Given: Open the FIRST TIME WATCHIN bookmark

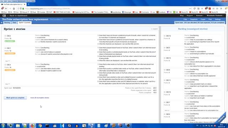Looking at the screenshot, I should click(62, 12).
